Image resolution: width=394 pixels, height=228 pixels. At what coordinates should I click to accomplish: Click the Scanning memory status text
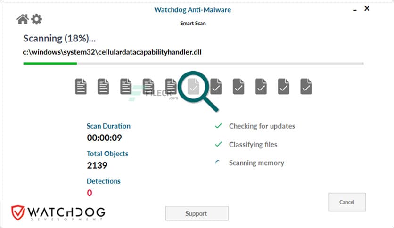256,163
